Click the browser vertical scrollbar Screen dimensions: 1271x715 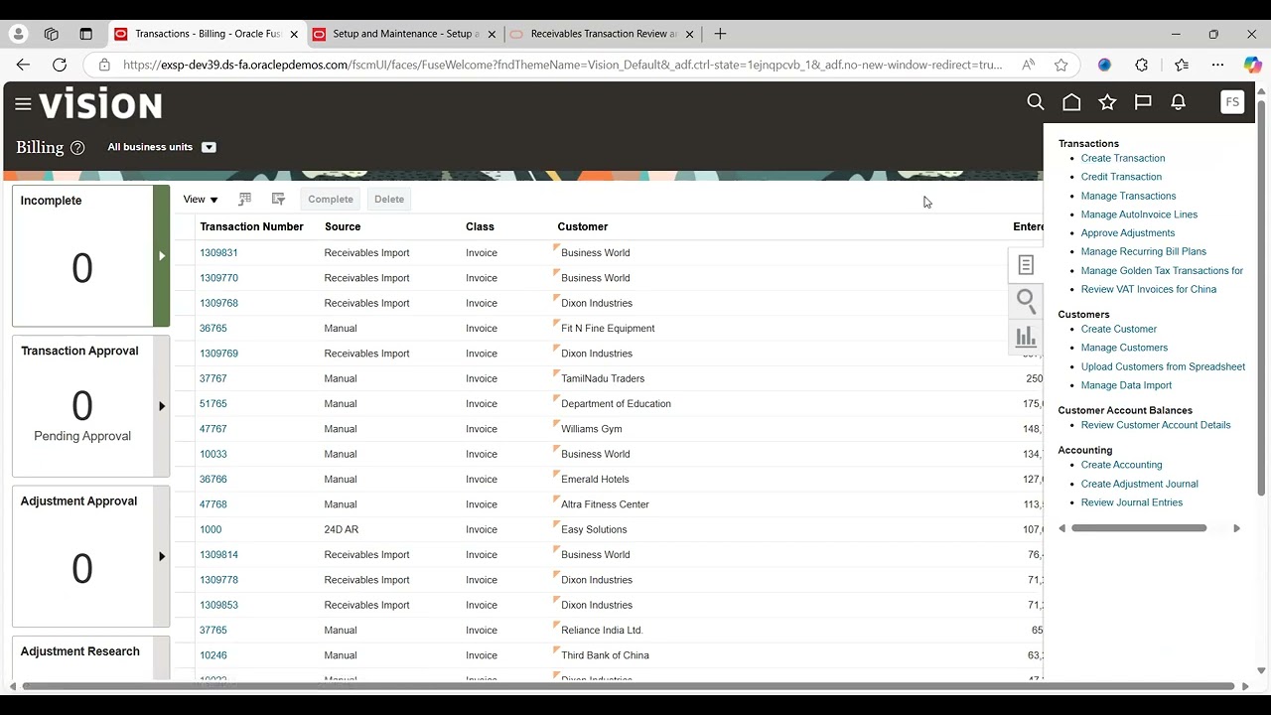click(1262, 297)
